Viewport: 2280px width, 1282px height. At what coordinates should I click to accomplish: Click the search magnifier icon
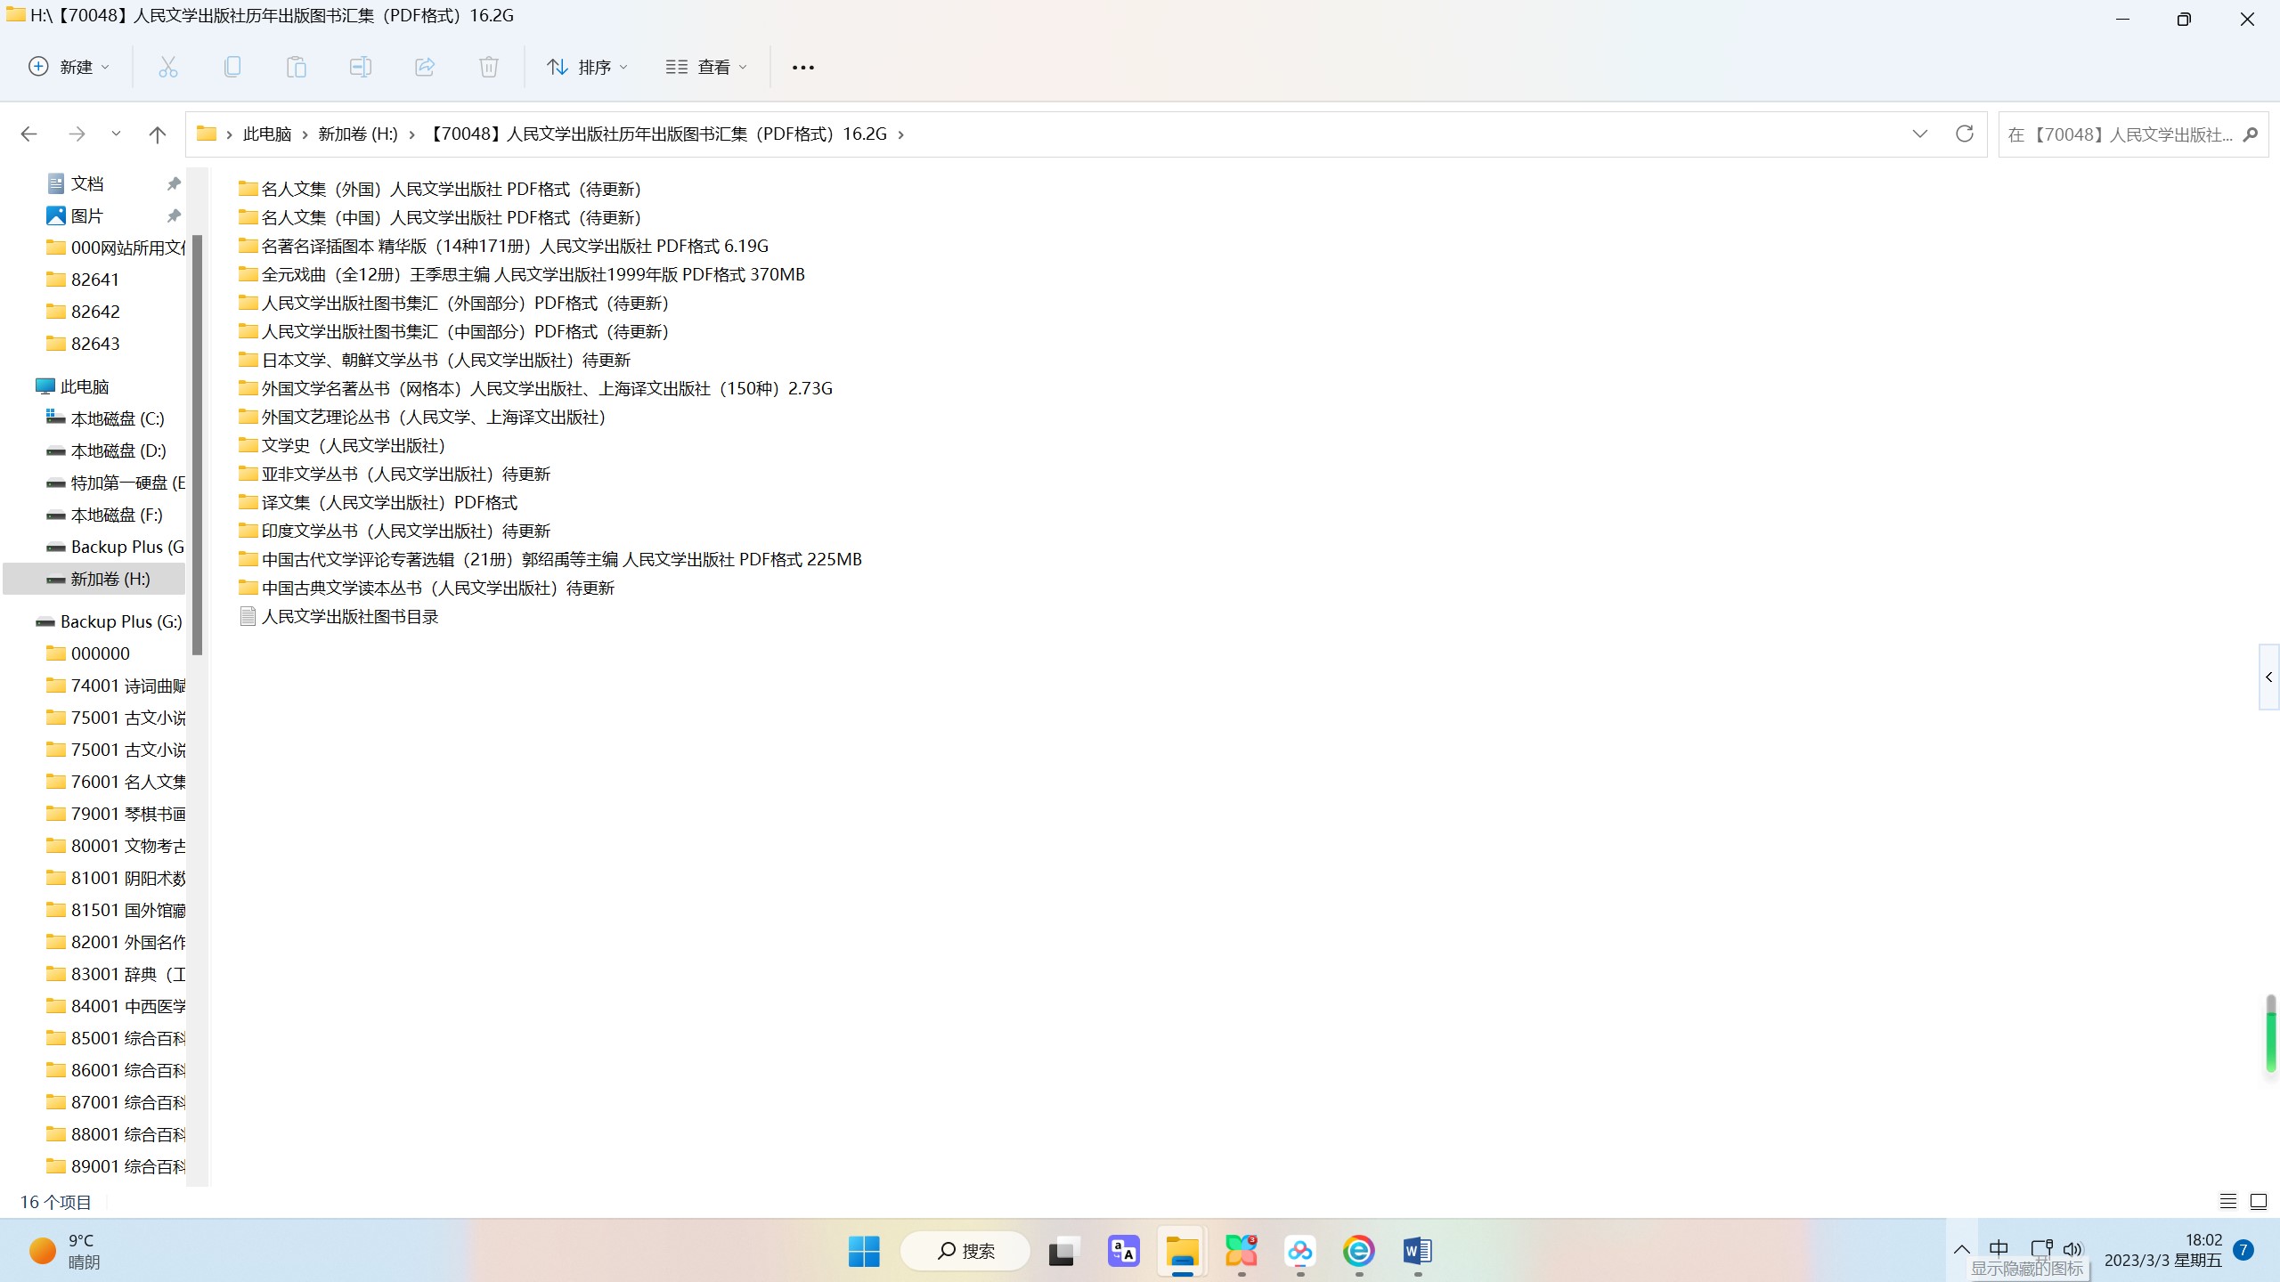pyautogui.click(x=2251, y=134)
